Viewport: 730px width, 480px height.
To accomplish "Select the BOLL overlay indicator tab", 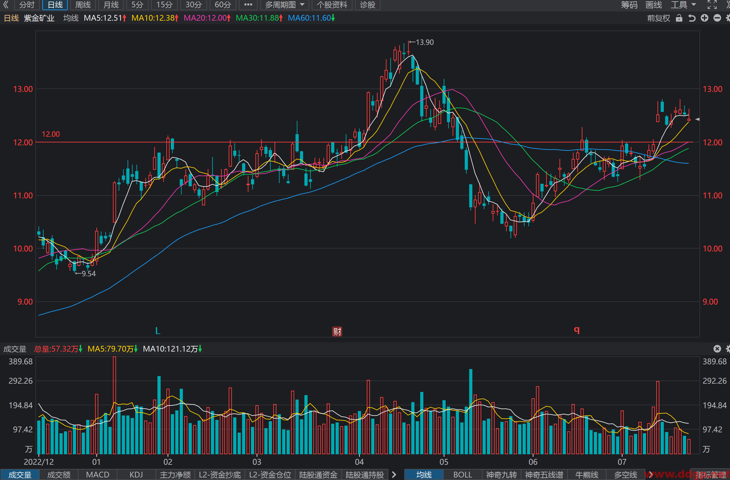I will tap(462, 475).
